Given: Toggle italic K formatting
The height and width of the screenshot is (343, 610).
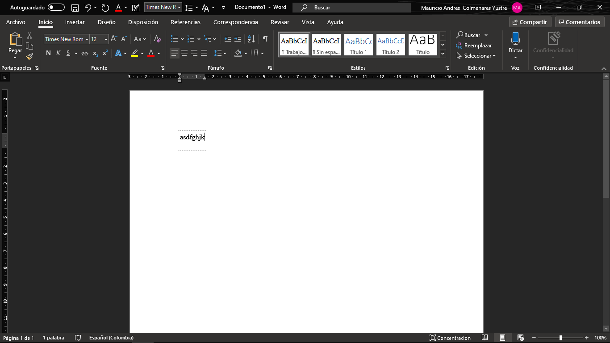Looking at the screenshot, I should click(x=58, y=53).
